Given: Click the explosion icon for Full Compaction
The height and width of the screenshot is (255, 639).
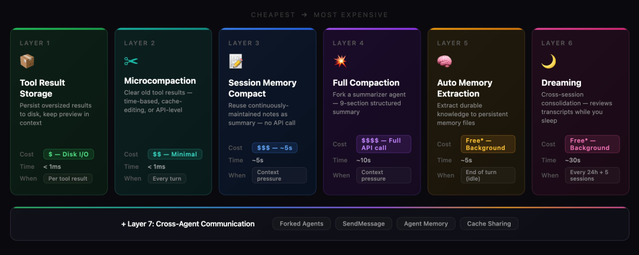Looking at the screenshot, I should [x=340, y=61].
